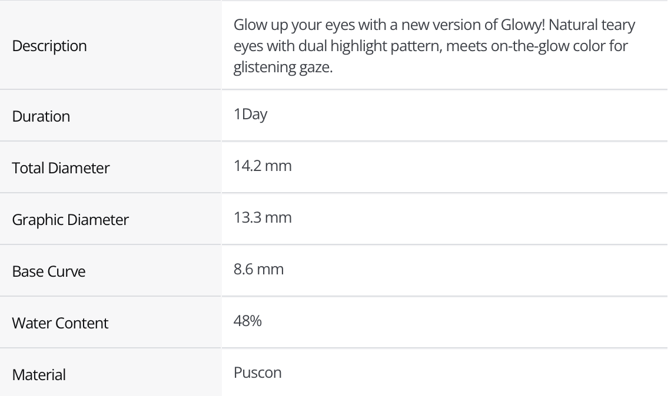Click the Total Diameter label
Viewport: 671px width, 396px height.
click(61, 168)
